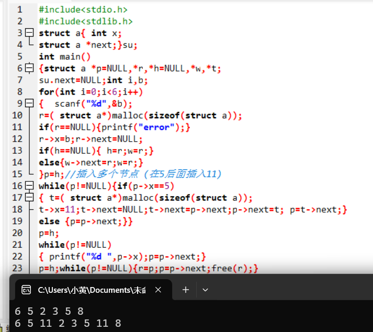Click the 'int main()' line
The height and width of the screenshot is (332, 373).
pos(65,56)
